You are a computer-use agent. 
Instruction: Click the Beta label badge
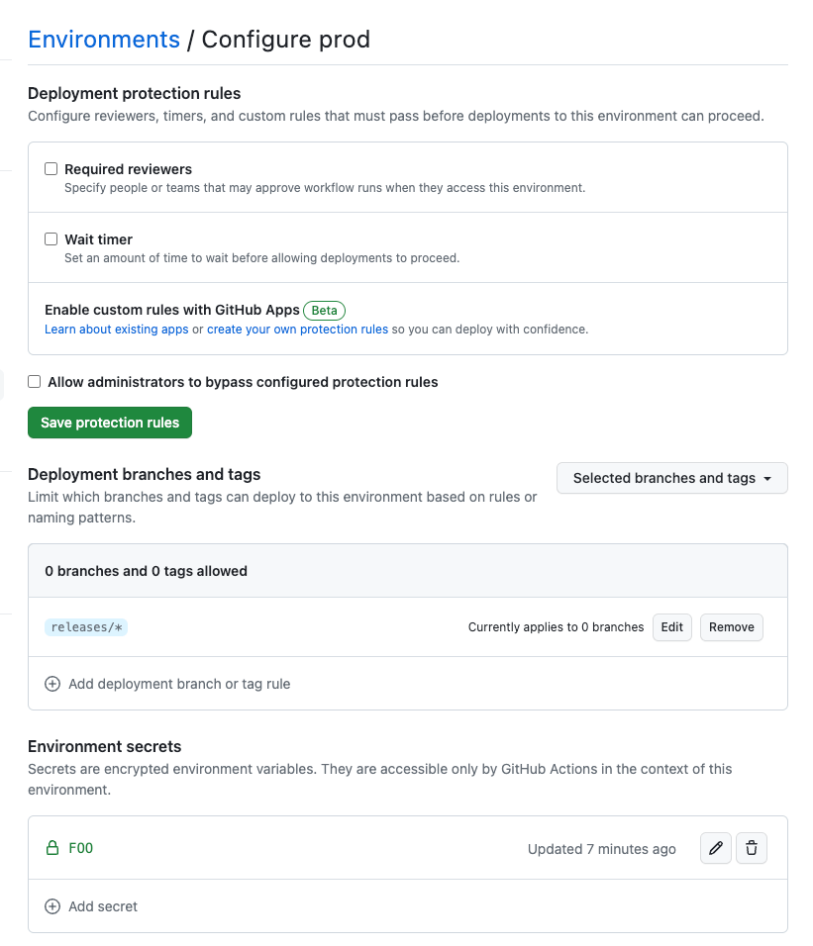coord(324,310)
